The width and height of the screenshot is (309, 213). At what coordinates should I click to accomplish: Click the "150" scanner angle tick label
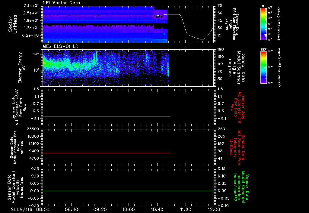[x=221, y=57]
